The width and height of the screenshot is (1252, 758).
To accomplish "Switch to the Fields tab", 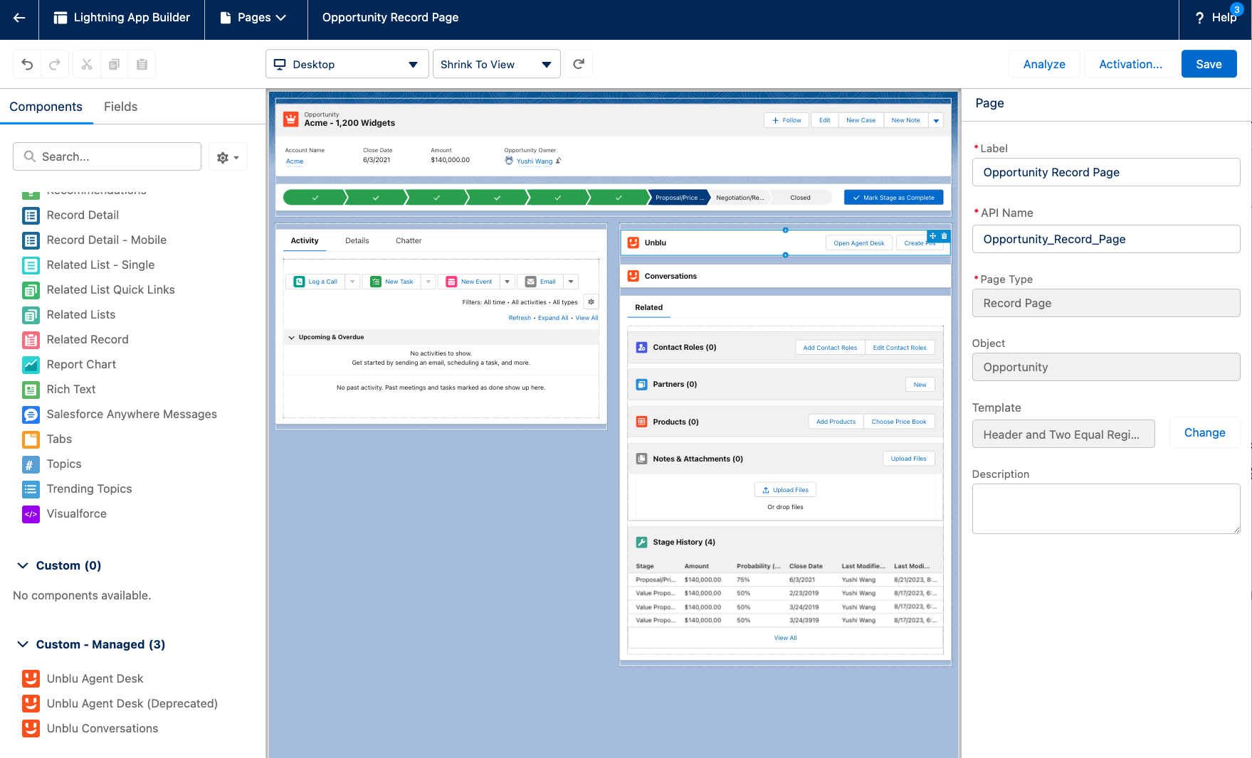I will (120, 107).
